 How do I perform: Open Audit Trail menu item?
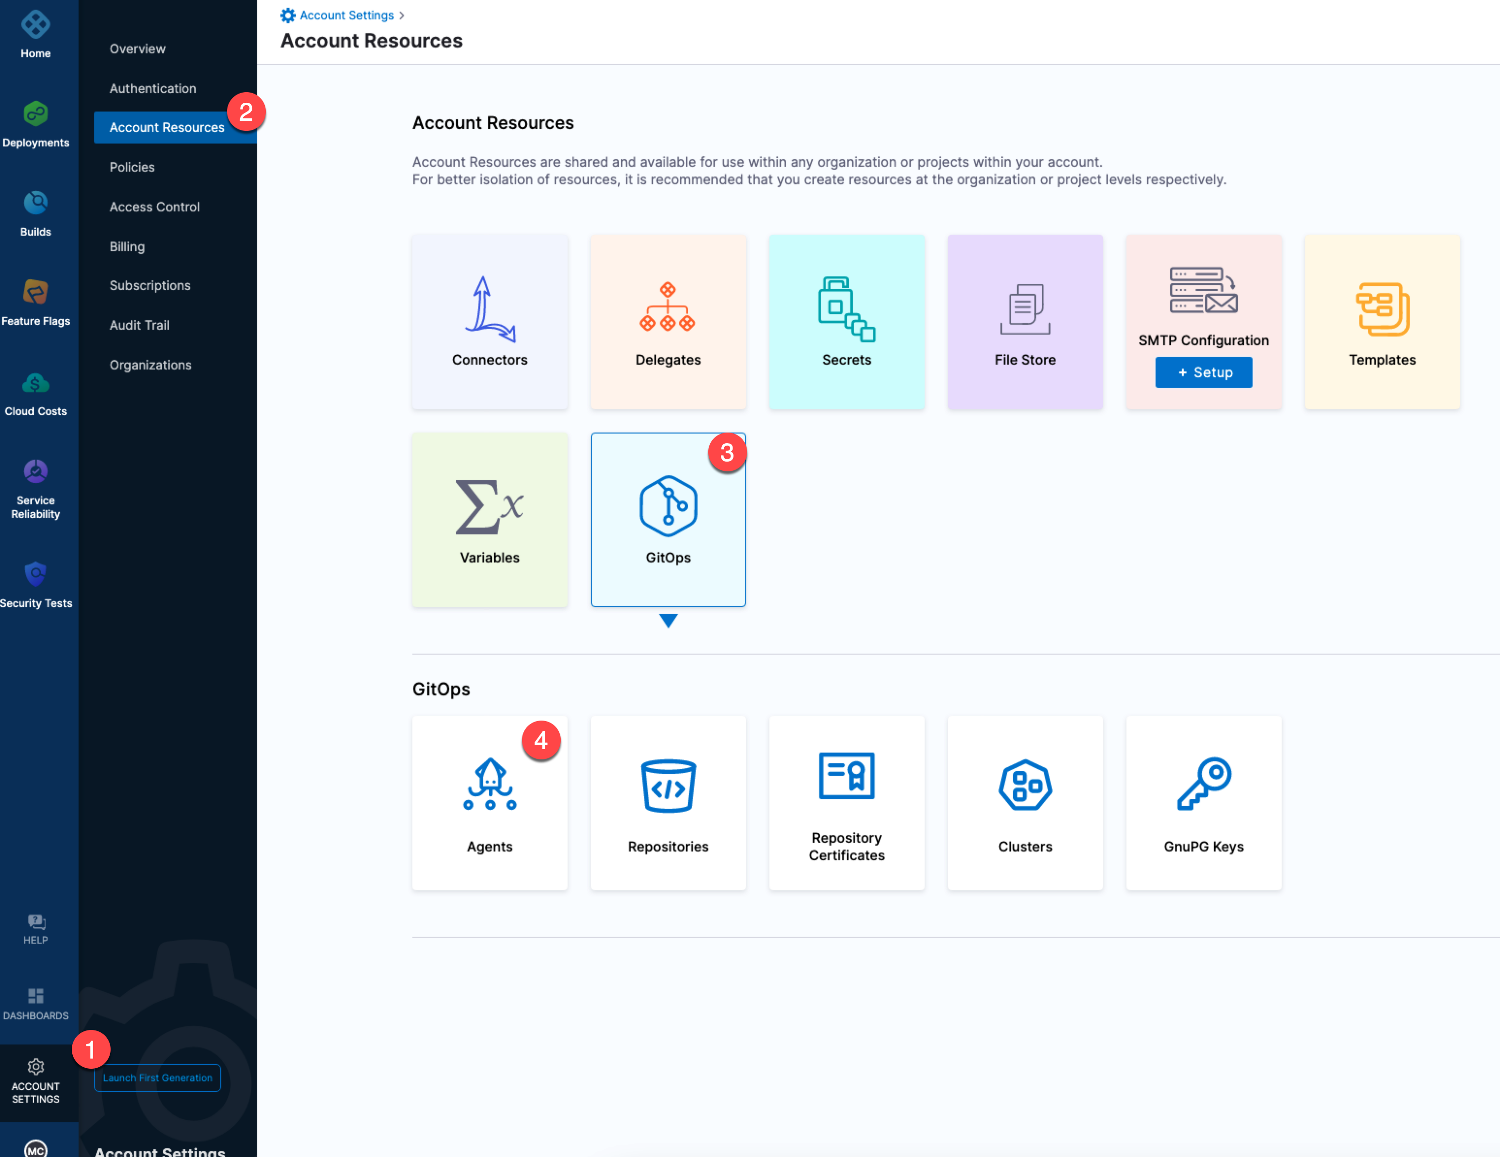click(x=139, y=325)
